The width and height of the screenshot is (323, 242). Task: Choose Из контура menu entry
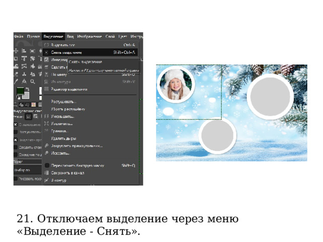tap(90, 82)
